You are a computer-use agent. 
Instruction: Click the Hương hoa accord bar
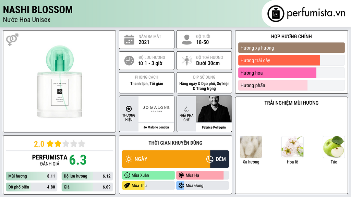pos(291,73)
